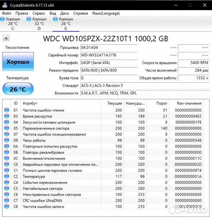
Task: Click status orb for Температура C2 row
Action: click(x=6, y=176)
